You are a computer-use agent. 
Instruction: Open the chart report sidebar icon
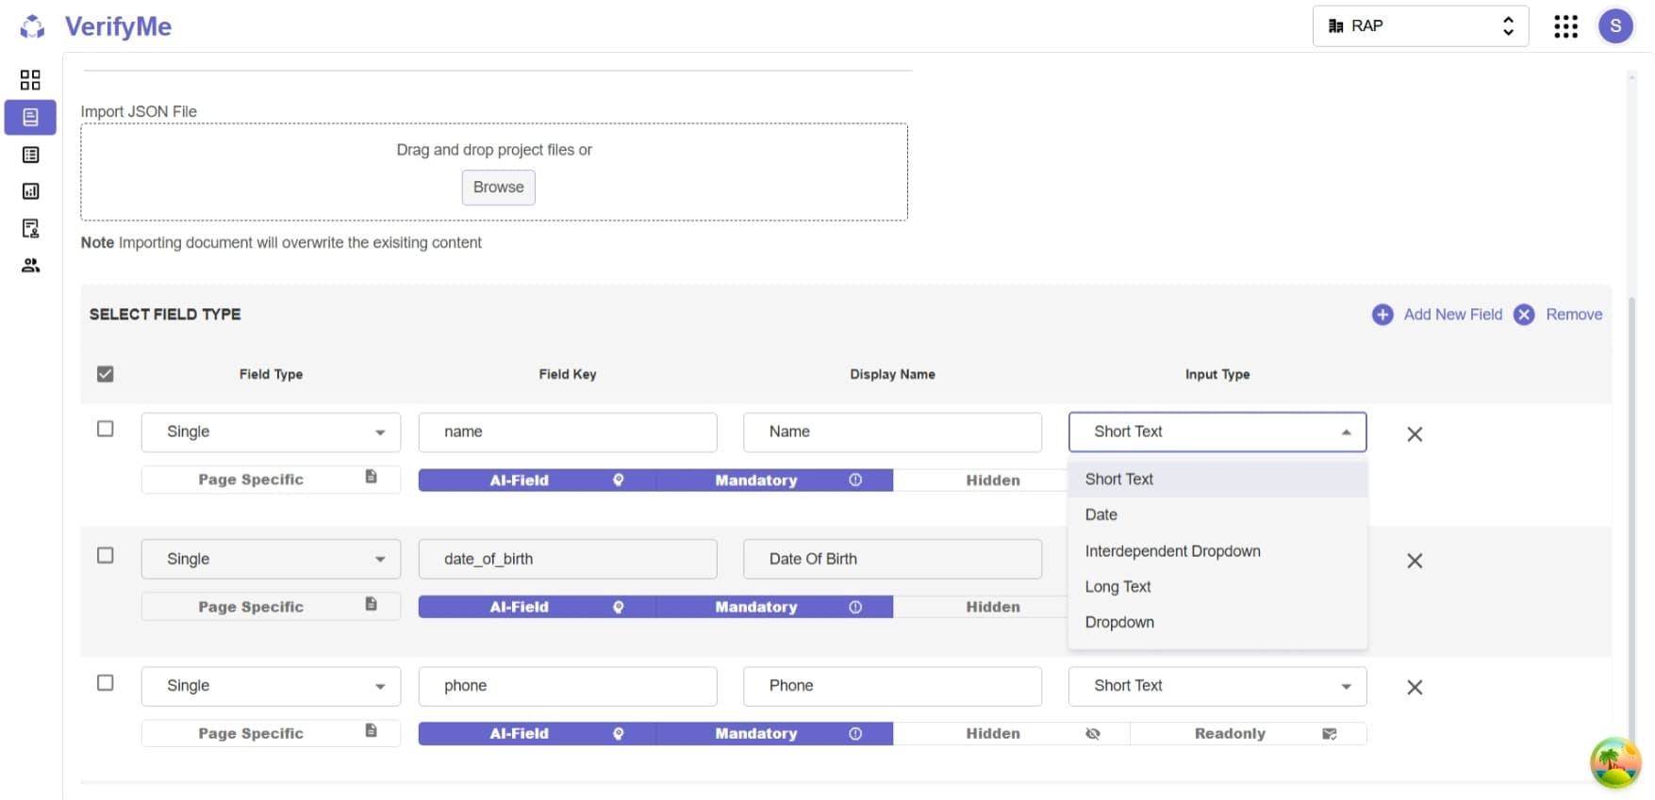coord(30,191)
